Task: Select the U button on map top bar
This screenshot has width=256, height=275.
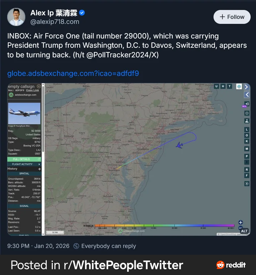Action: click(x=216, y=86)
